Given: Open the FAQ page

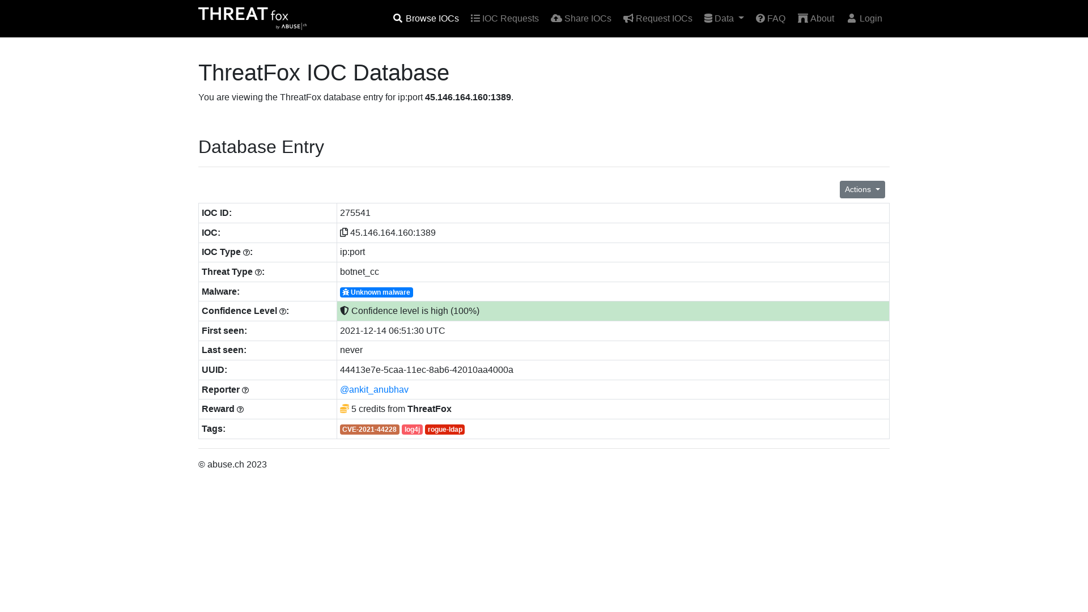Looking at the screenshot, I should (771, 19).
